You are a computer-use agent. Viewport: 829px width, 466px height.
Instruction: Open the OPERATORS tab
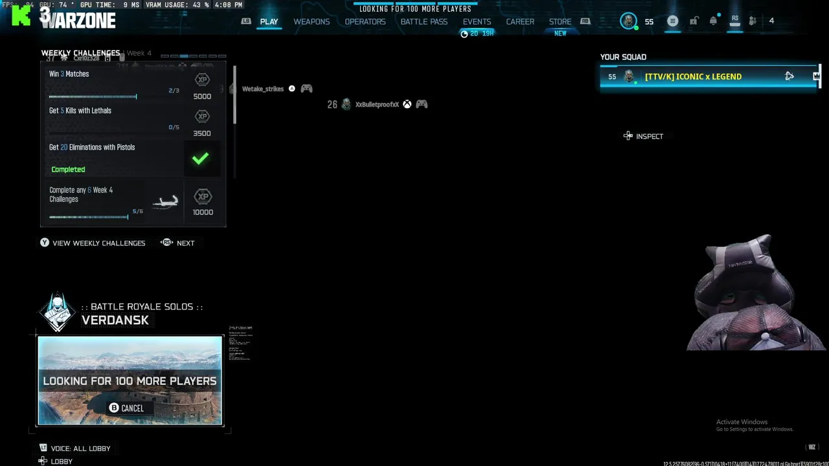pos(365,21)
